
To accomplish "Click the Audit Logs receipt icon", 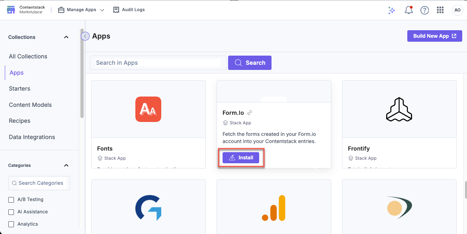I will (x=116, y=10).
